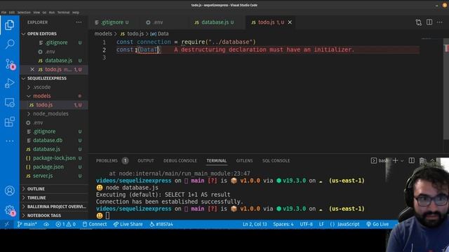Screen dimensions: 449x252
Task: Click models in the breadcrumb
Action: 103,34
